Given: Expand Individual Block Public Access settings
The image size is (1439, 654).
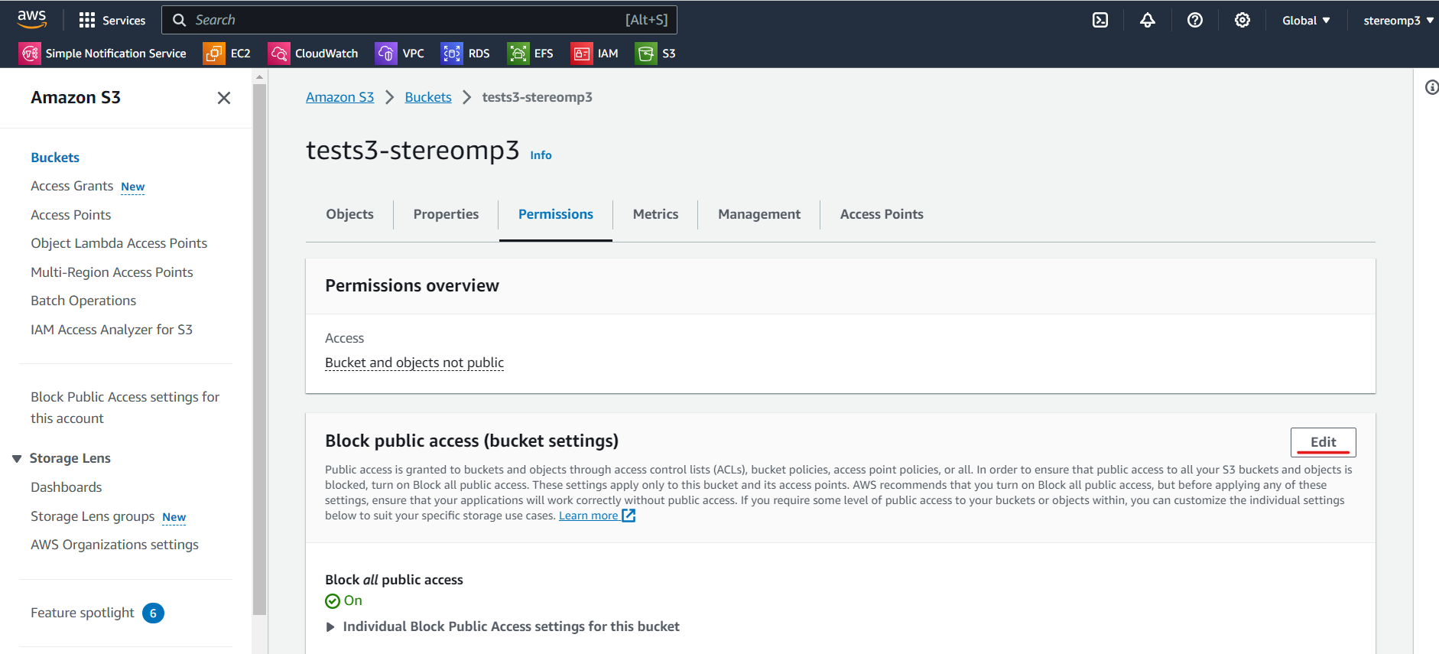Looking at the screenshot, I should point(502,627).
